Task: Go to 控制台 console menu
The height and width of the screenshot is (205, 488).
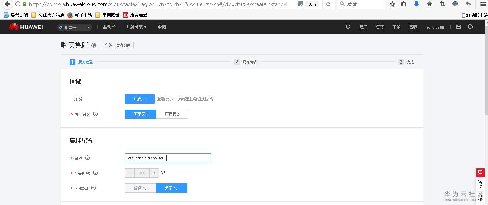Action: tap(109, 27)
